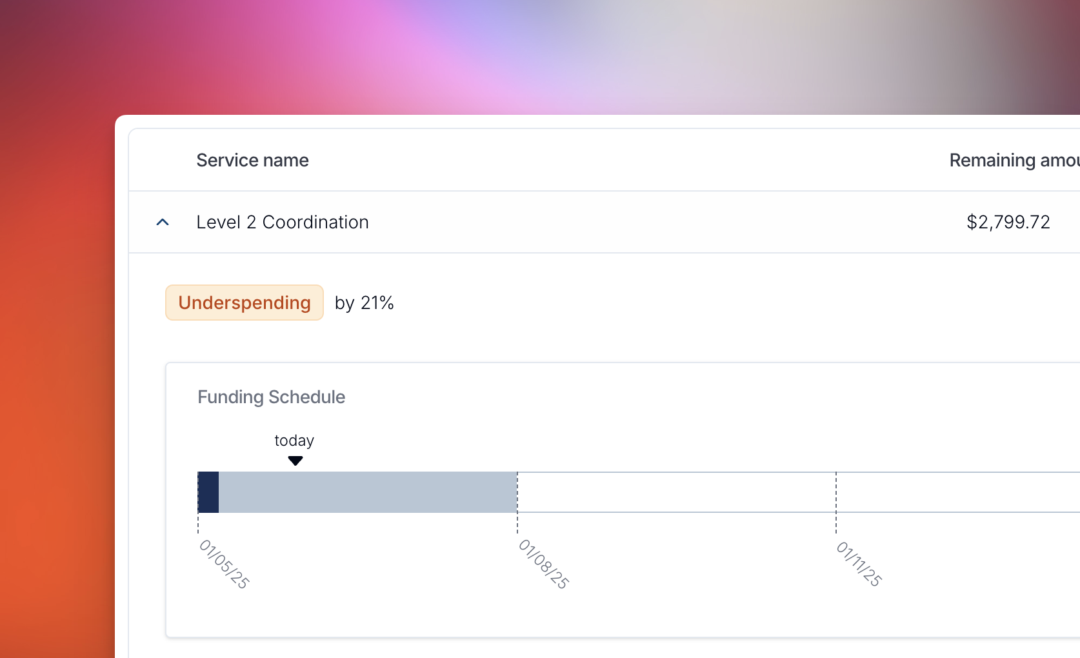Click the dashed line at 01/08/25
1080x658 pixels.
(517, 523)
